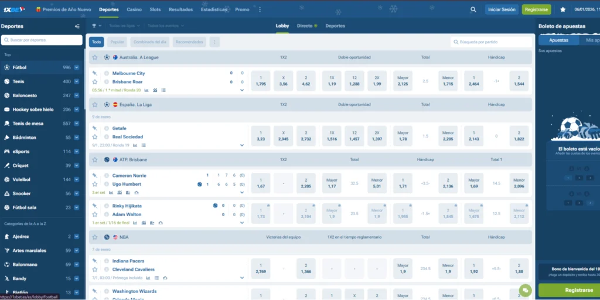Image resolution: width=600 pixels, height=300 pixels.
Task: Expand the Balonmano dropdown arrow
Action: coord(77,264)
